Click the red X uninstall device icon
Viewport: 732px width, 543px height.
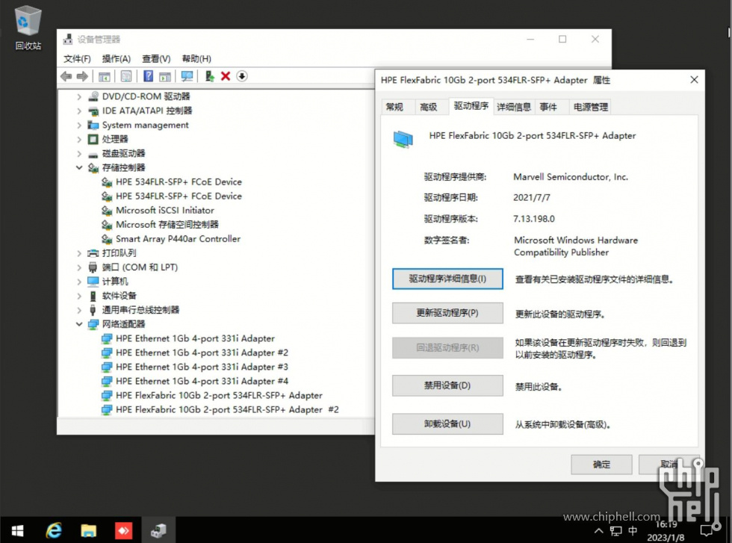(x=226, y=76)
